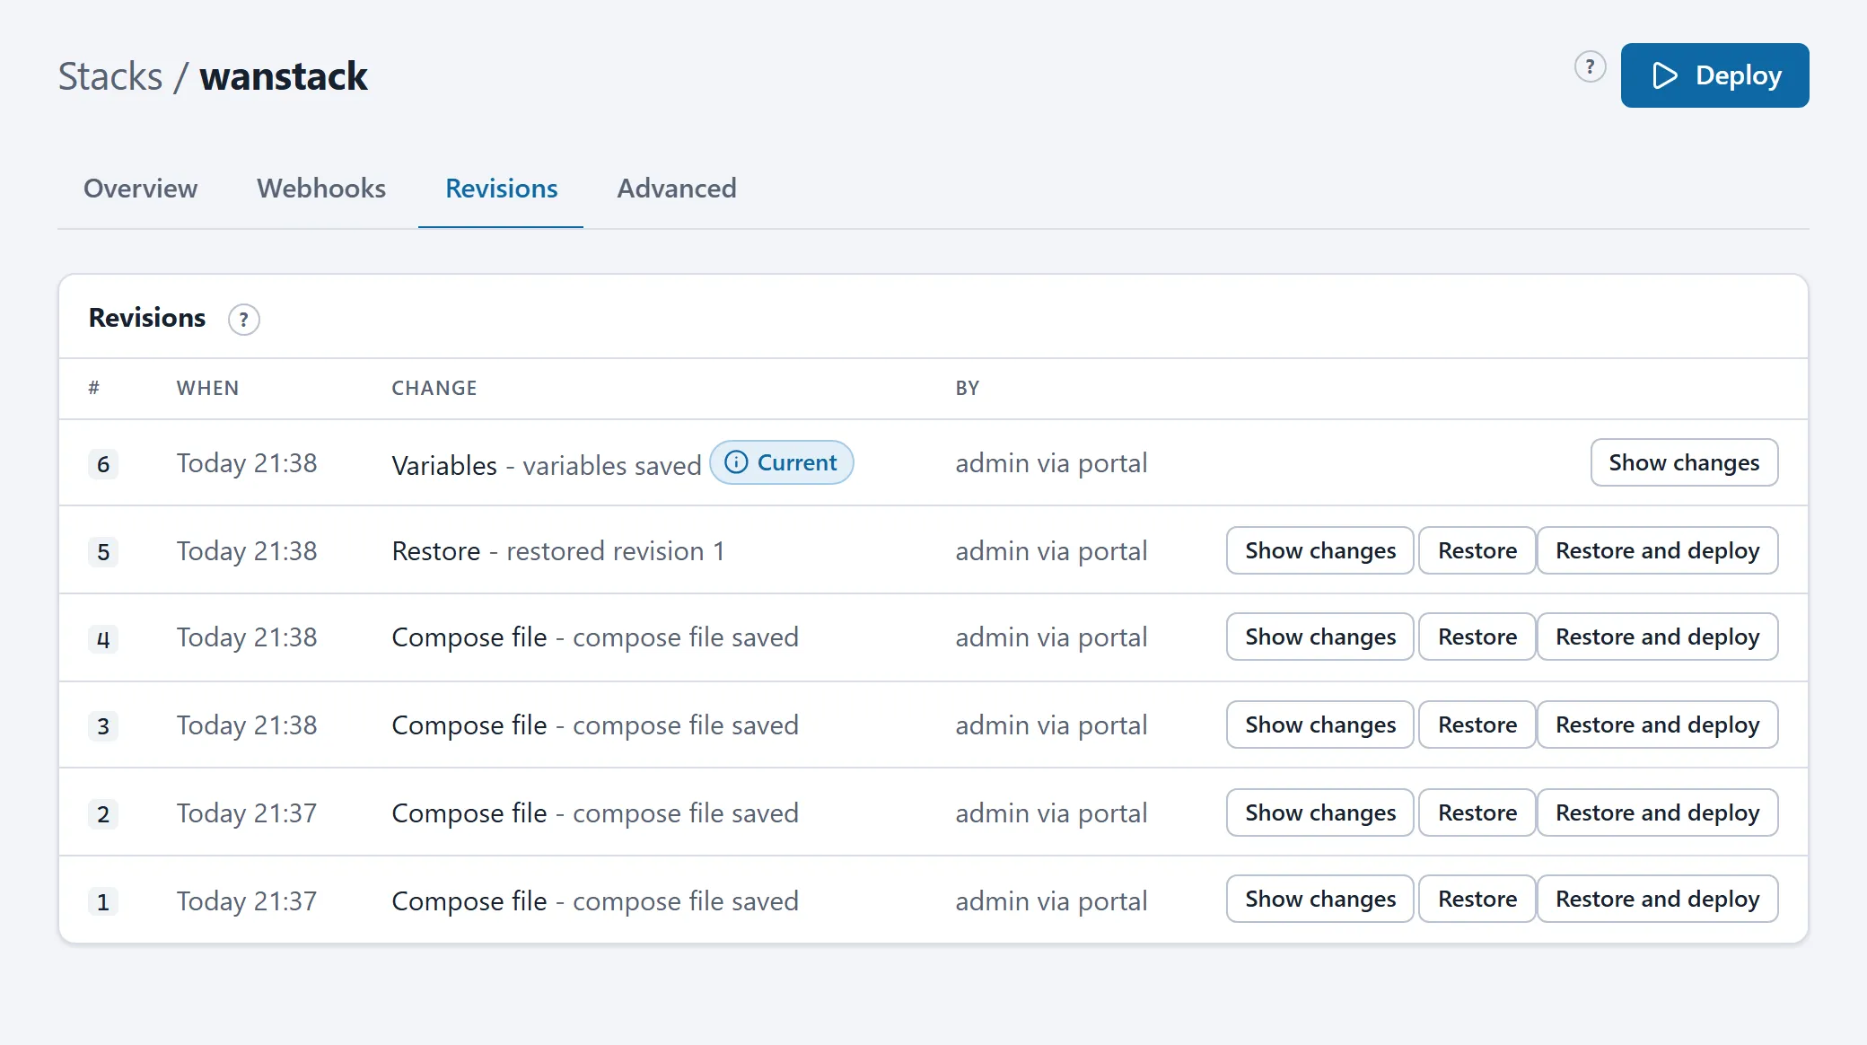Restore revision 1
The height and width of the screenshot is (1045, 1867).
tap(1477, 899)
